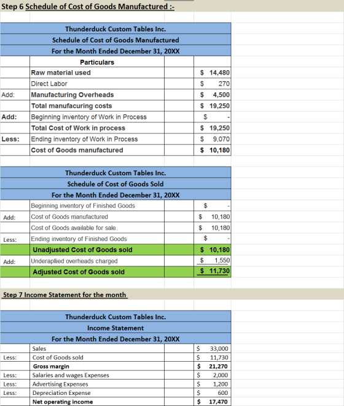The image size is (344, 406).
Task: Click Ending inventory of Finished Goods
Action: (79, 239)
